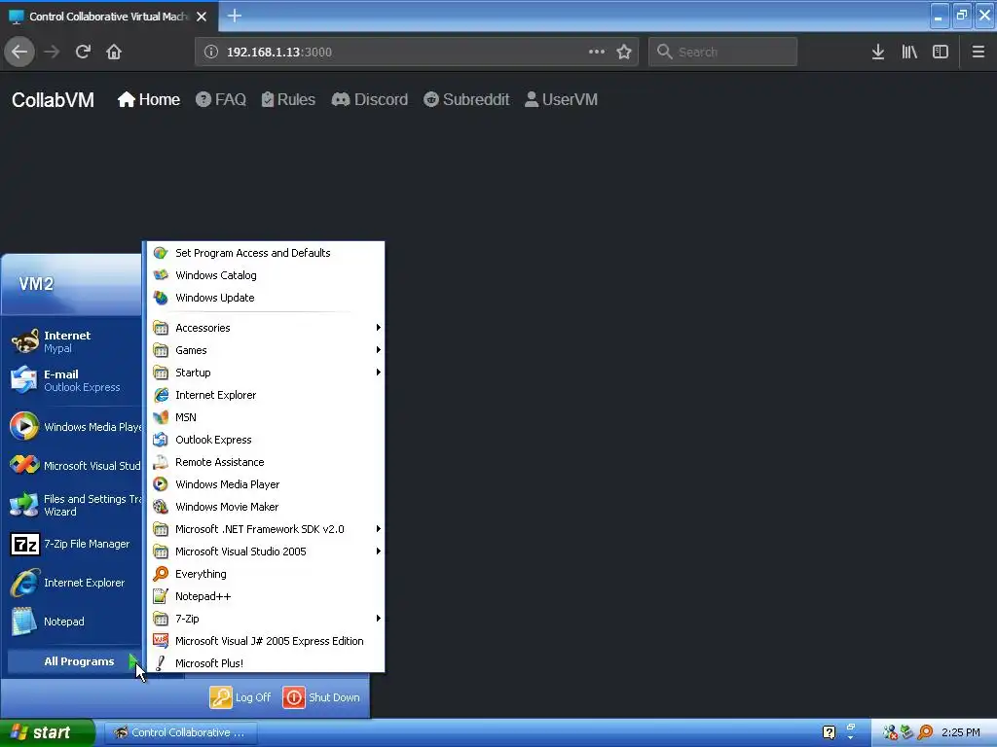Open Notepad++ from programs list
The image size is (997, 747).
(x=266, y=596)
